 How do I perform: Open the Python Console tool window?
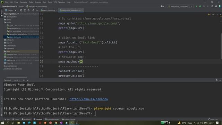click(x=68, y=119)
